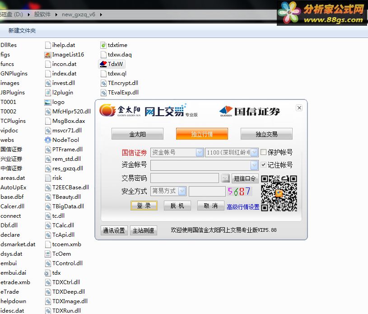368x314 pixels.
Task: Select the T0001 folder
Action: coord(8,102)
